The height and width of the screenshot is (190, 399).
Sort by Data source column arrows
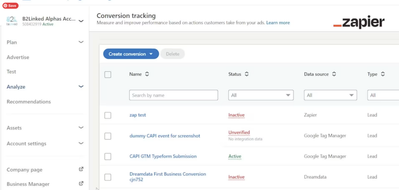click(x=334, y=74)
